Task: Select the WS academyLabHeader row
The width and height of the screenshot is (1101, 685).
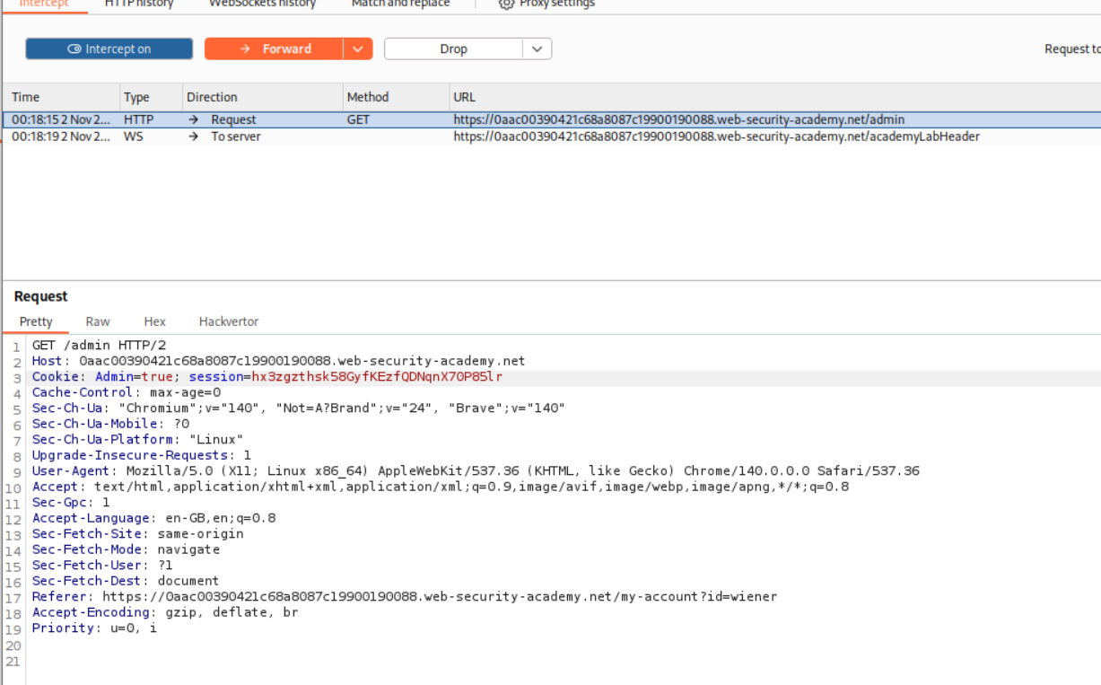Action: pos(538,136)
